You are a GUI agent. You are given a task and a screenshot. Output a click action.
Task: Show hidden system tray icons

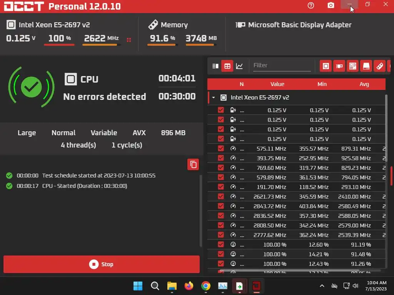click(x=322, y=286)
